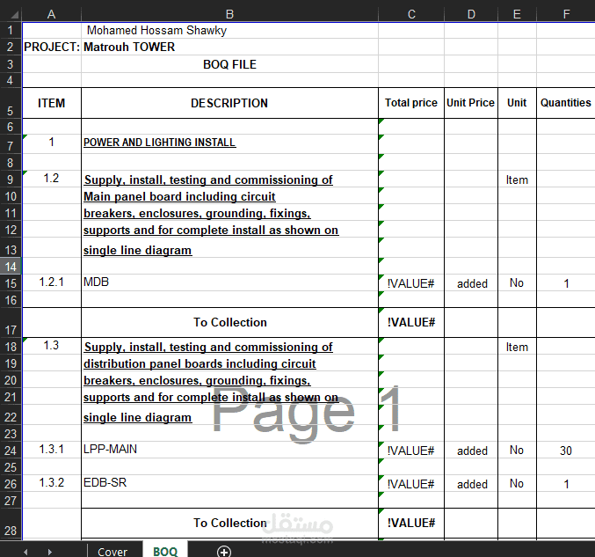Viewport: 595px width, 557px height.
Task: Select row 14 header
Action: (x=11, y=267)
